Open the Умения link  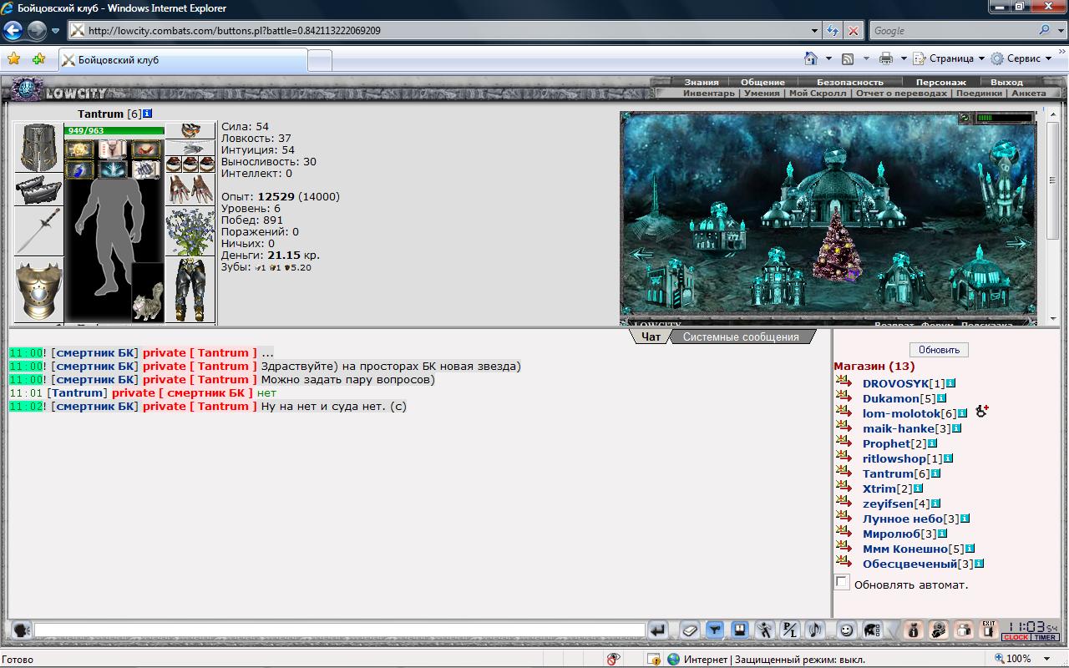(x=762, y=93)
